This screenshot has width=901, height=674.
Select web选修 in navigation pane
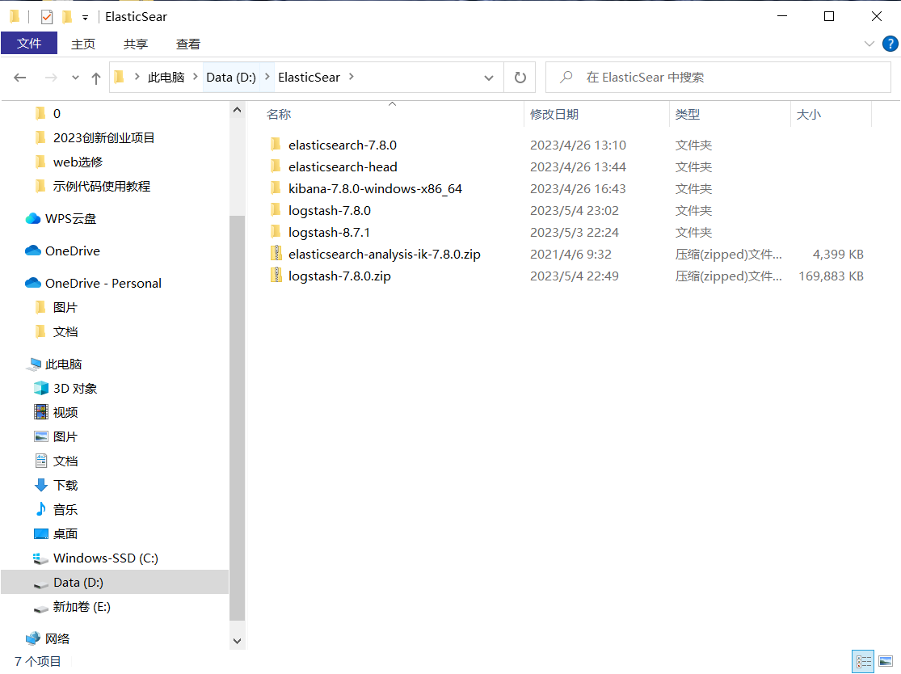click(78, 162)
